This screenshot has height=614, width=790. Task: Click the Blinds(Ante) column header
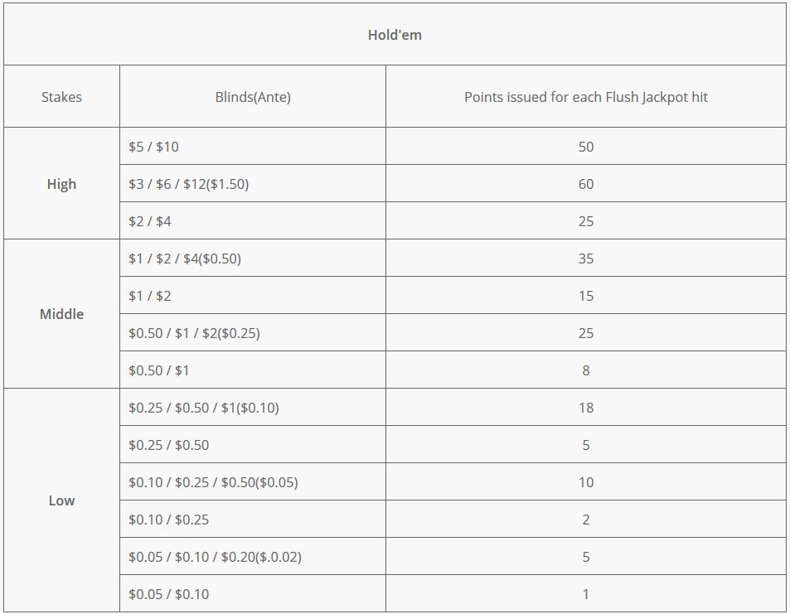pyautogui.click(x=252, y=96)
